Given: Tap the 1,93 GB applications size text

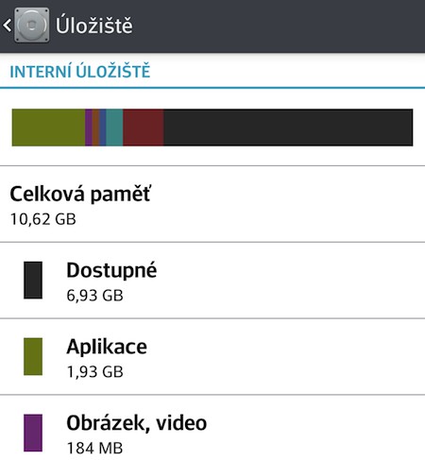Looking at the screenshot, I should coord(94,372).
